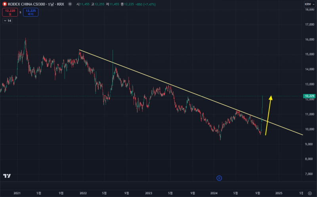This screenshot has height=197, width=317.
Task: Click the 1날 interval label in title
Action: pos(51,4)
